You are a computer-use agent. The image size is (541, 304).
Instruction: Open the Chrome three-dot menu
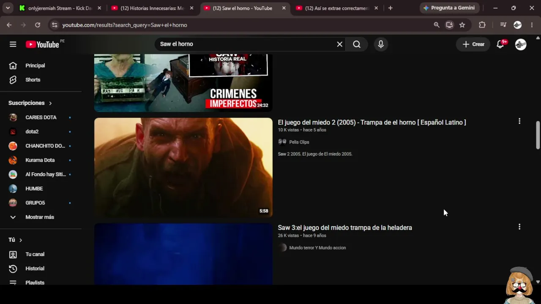click(532, 25)
